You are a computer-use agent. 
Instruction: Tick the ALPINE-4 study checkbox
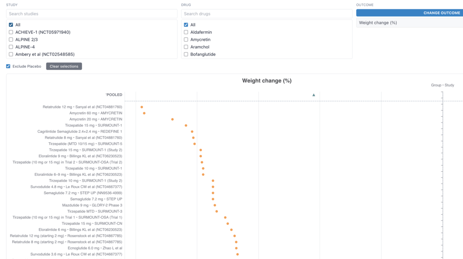(x=11, y=47)
